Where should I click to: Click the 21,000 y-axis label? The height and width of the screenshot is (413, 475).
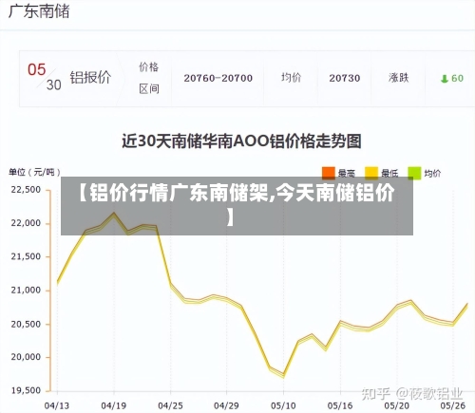tap(26, 291)
